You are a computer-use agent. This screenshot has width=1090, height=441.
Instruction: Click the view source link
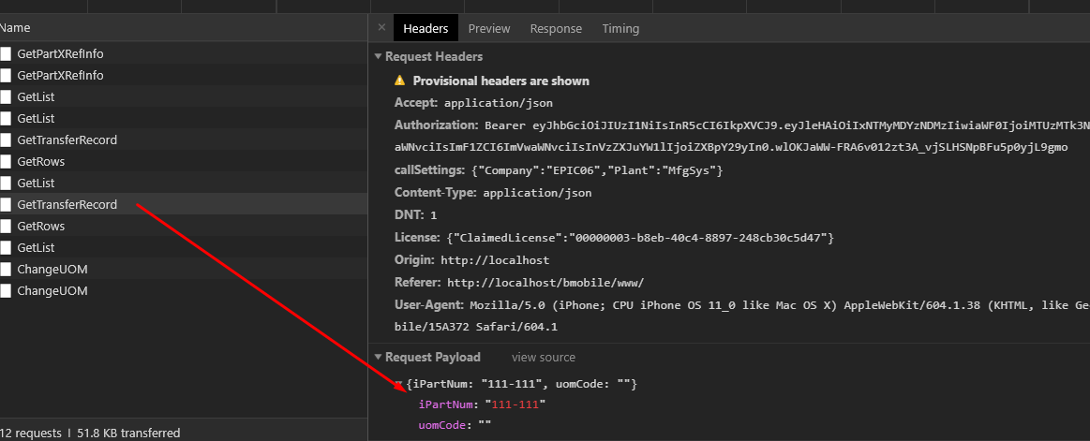[x=544, y=358]
